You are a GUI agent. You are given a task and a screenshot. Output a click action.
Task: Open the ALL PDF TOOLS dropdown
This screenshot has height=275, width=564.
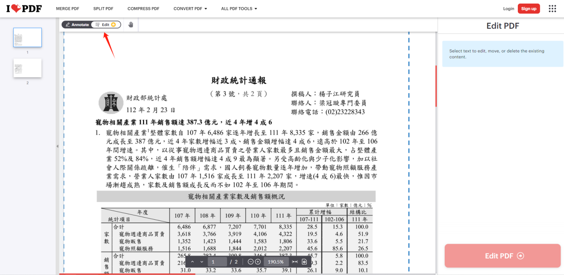(239, 8)
